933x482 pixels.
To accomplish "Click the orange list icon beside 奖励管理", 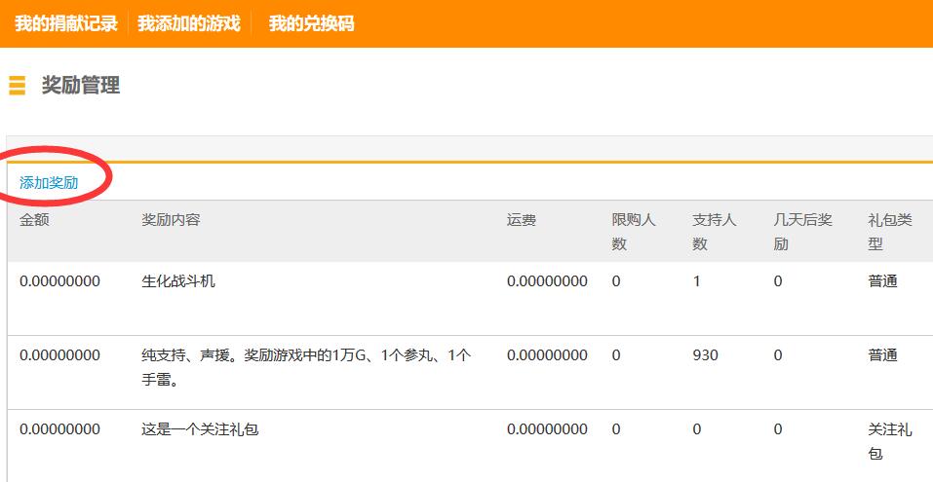I will (18, 86).
